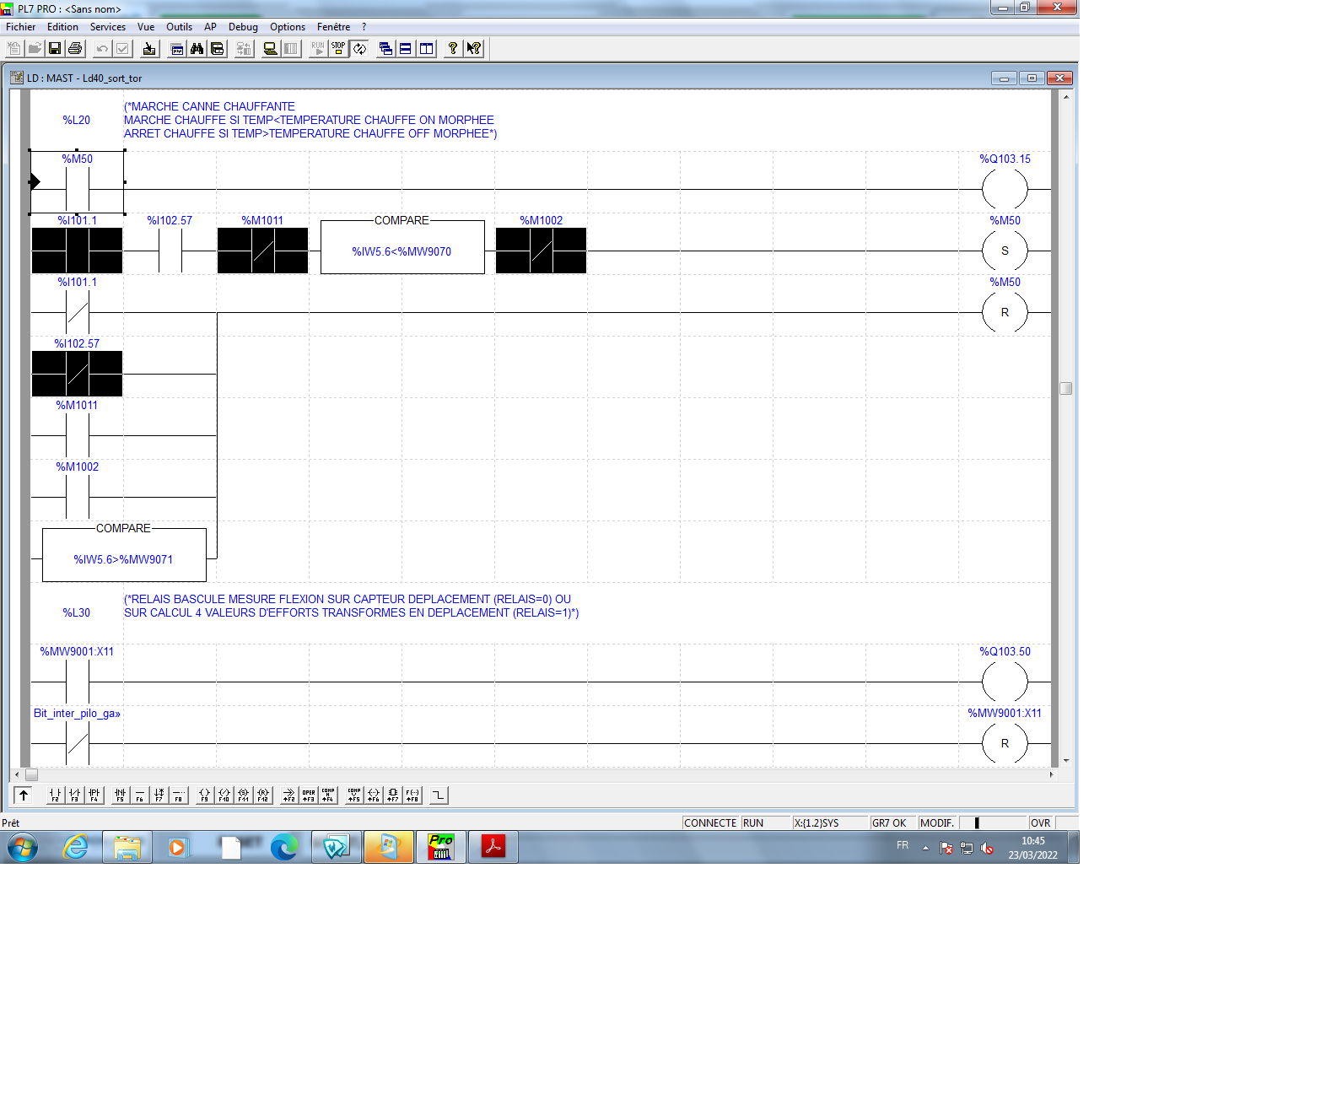Insert an OPER operation block (Shift+F3)
This screenshot has height=1100, width=1326.
click(309, 795)
